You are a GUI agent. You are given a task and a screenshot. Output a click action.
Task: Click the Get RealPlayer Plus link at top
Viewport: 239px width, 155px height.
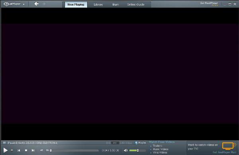(x=209, y=4)
